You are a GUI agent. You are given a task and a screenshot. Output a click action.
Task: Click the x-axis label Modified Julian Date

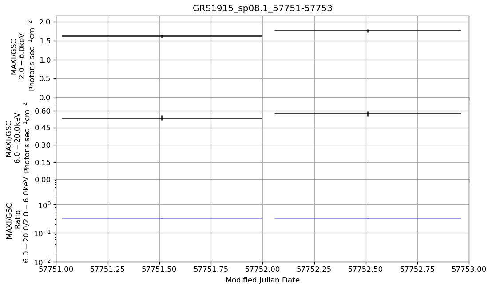click(x=262, y=280)
